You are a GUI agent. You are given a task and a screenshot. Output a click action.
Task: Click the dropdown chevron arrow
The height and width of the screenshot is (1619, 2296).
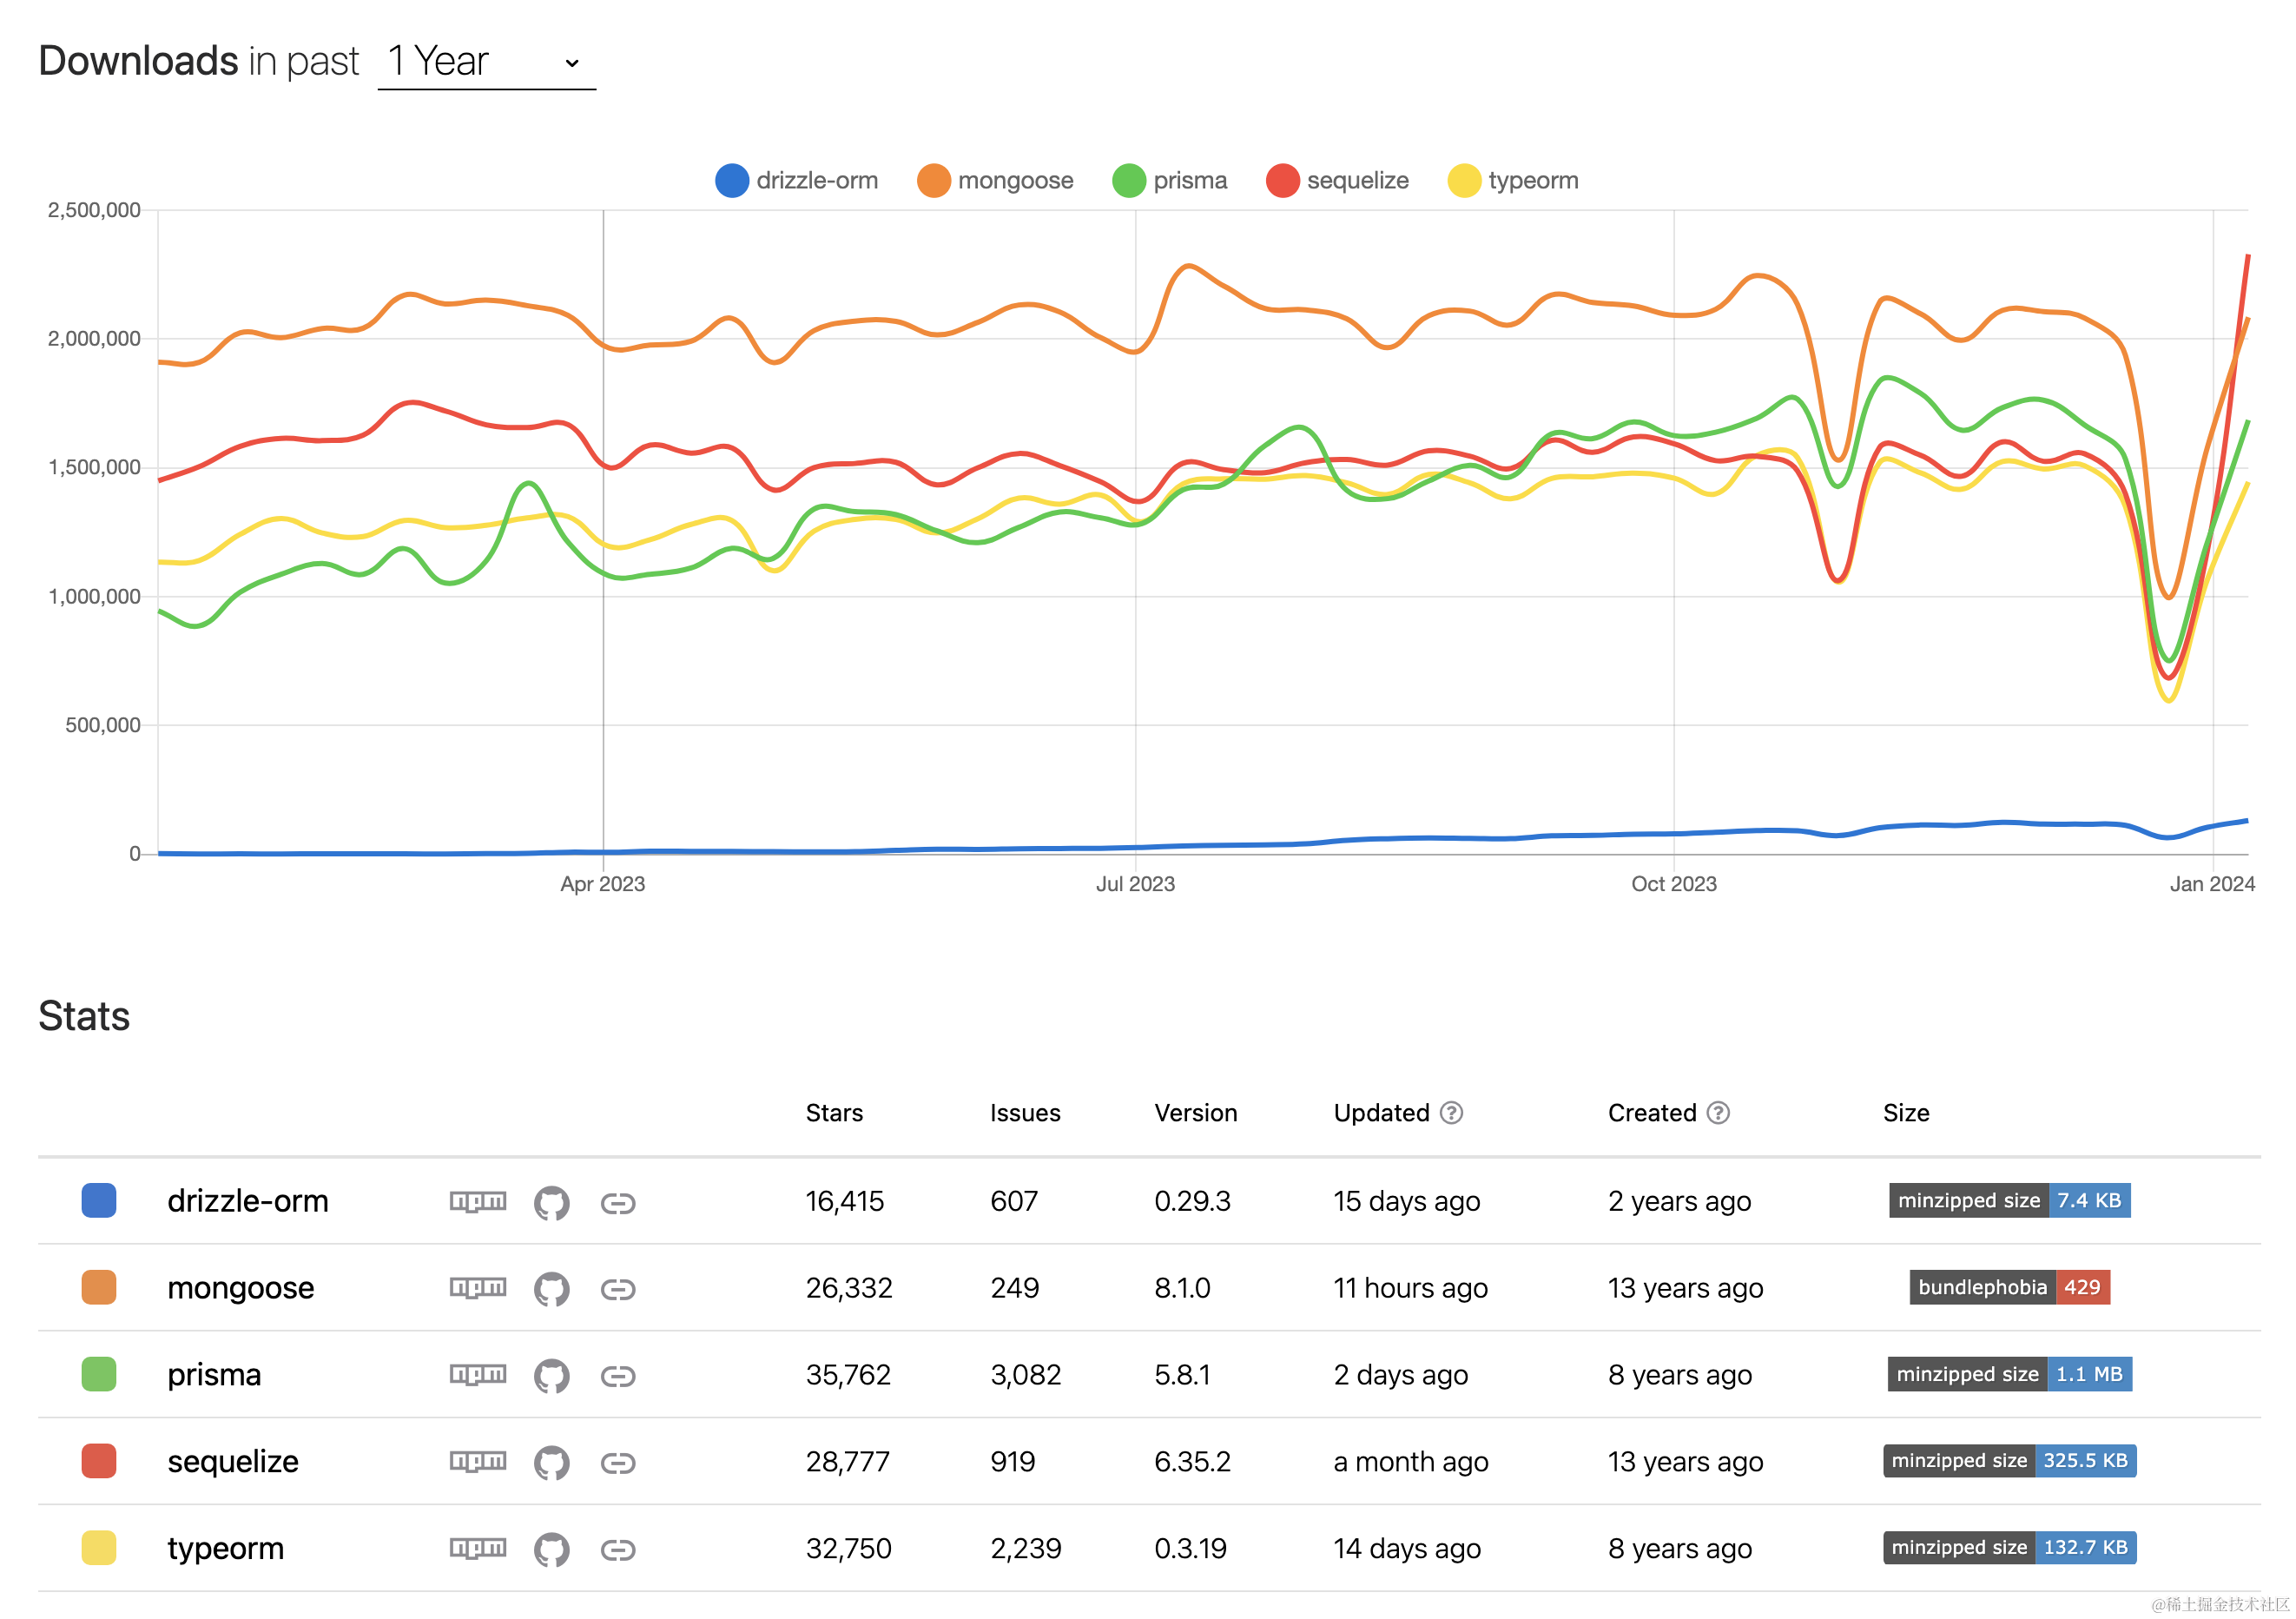tap(572, 63)
